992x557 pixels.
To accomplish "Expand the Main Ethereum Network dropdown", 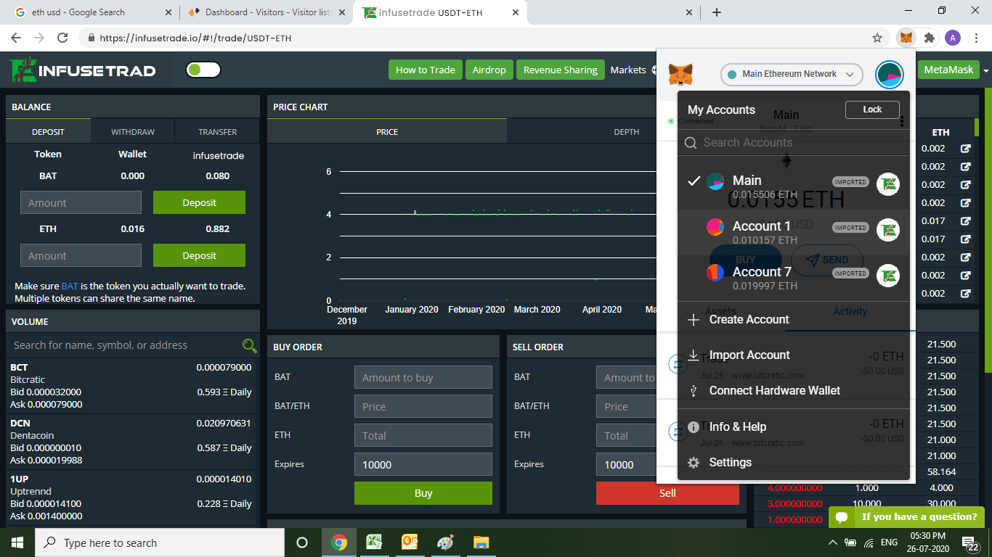I will tap(792, 74).
